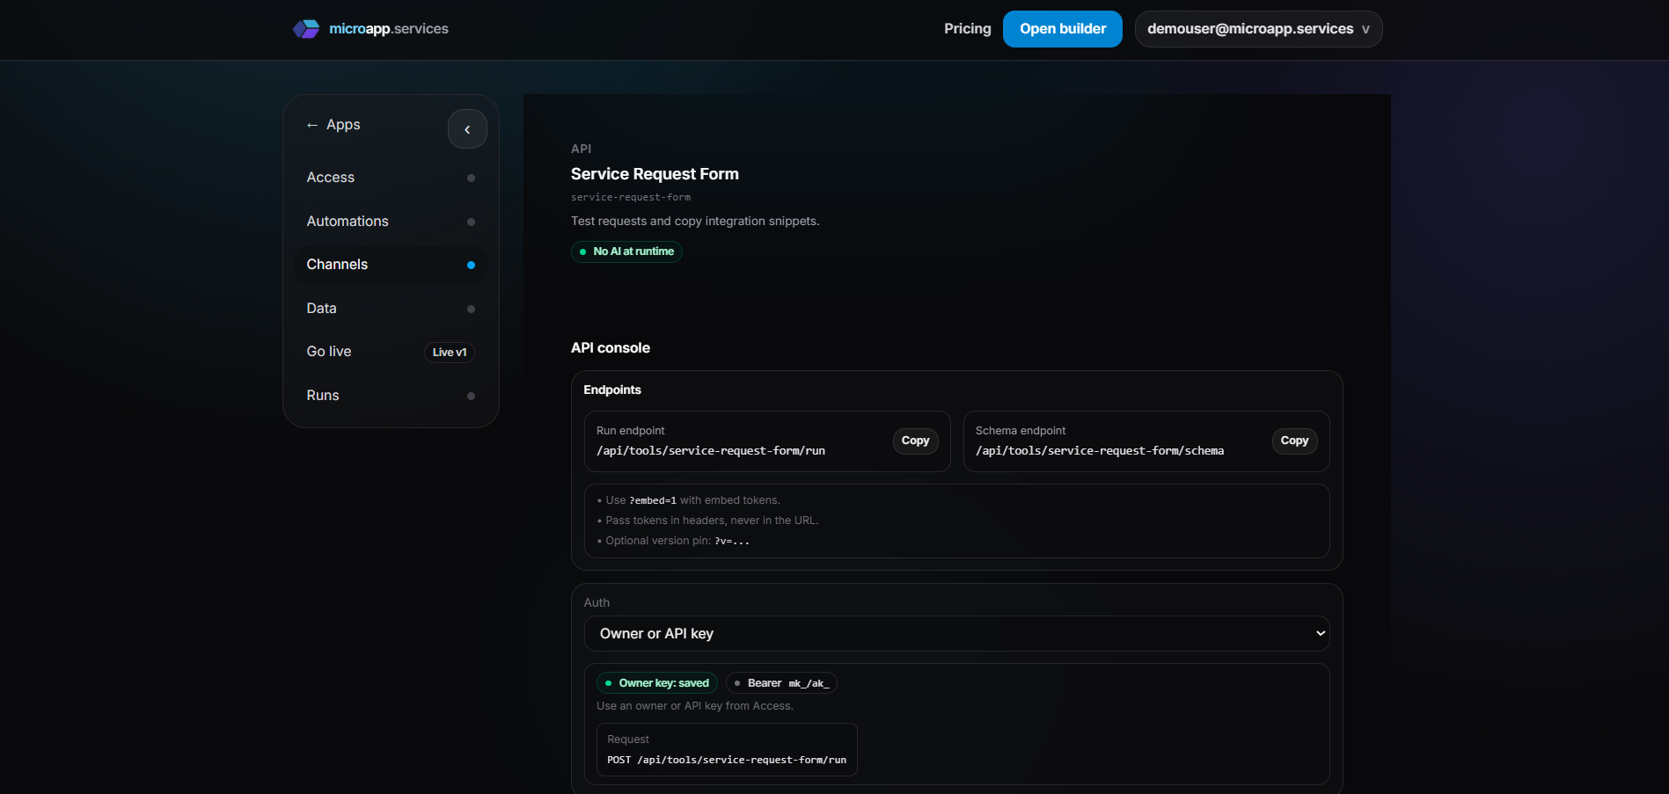The image size is (1669, 794).
Task: Click the green dot on No AI at runtime badge
Action: pos(583,251)
